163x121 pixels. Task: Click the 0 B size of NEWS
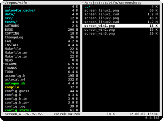(x=75, y=60)
